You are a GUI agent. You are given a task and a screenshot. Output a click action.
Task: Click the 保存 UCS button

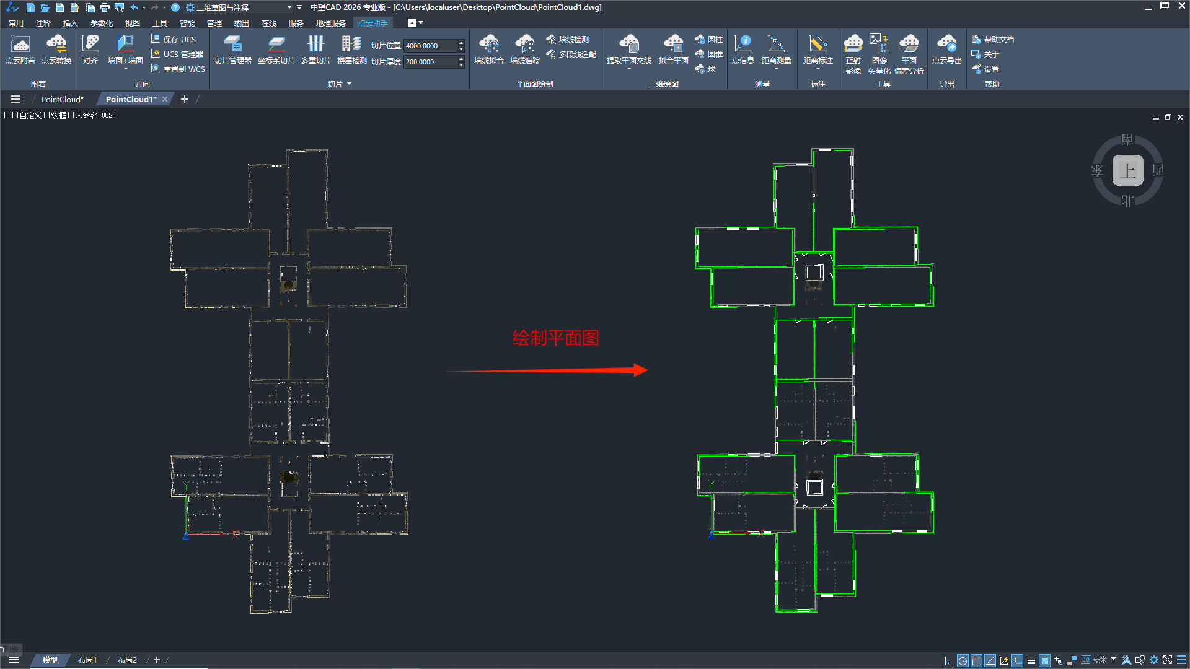pyautogui.click(x=174, y=39)
